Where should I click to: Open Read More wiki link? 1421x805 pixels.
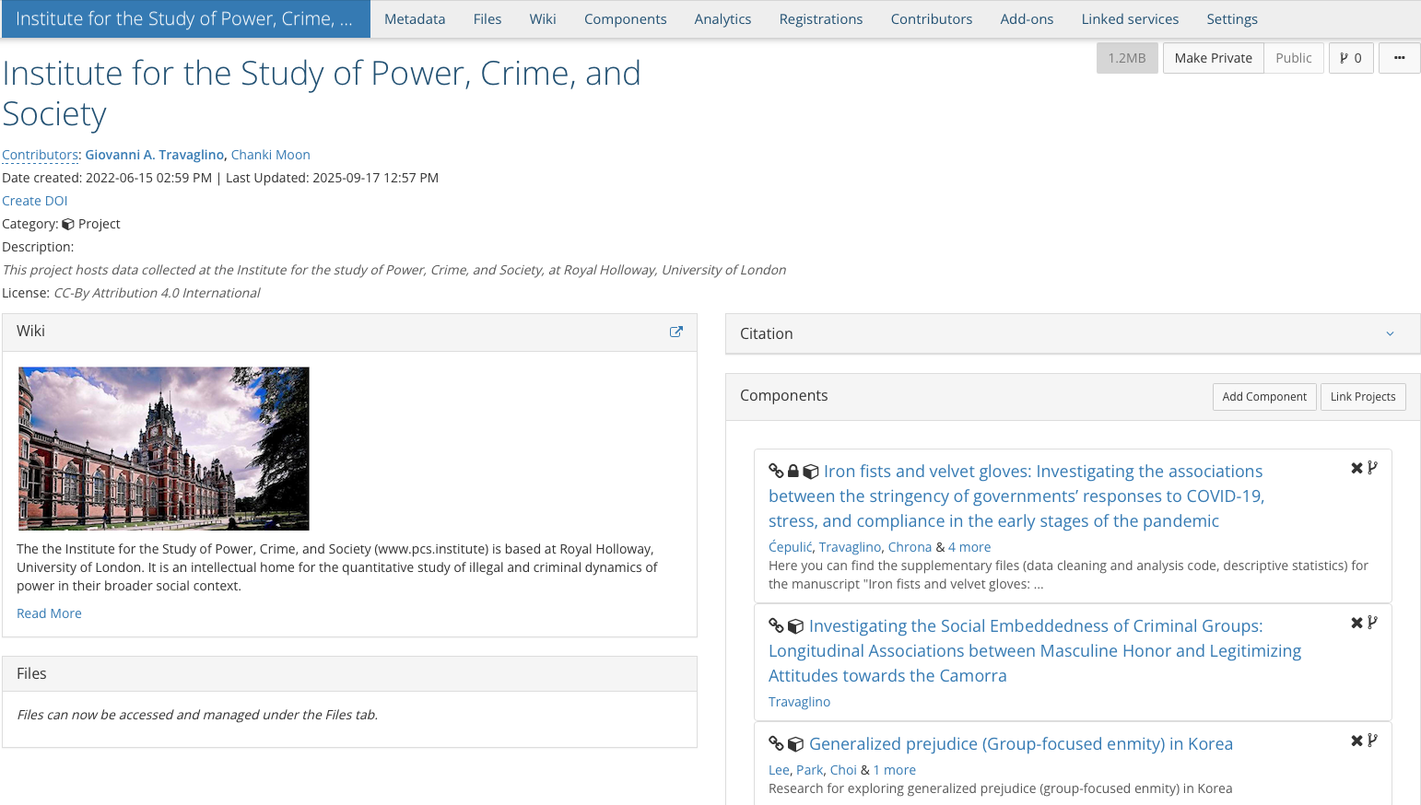pyautogui.click(x=49, y=613)
